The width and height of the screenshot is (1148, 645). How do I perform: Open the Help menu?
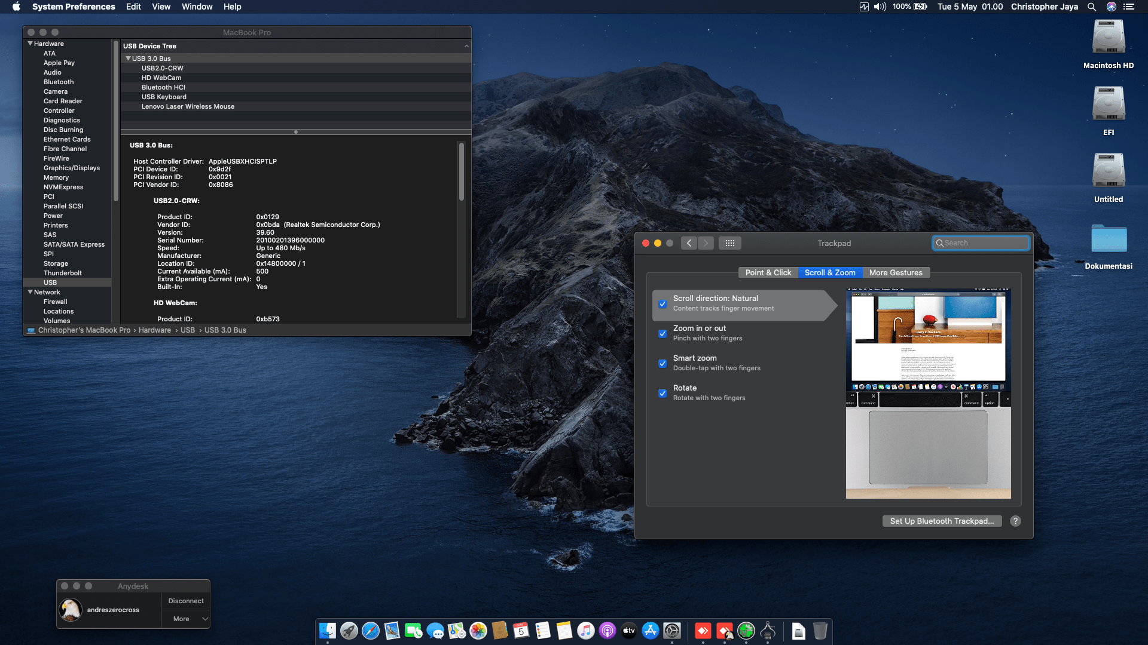pos(232,7)
